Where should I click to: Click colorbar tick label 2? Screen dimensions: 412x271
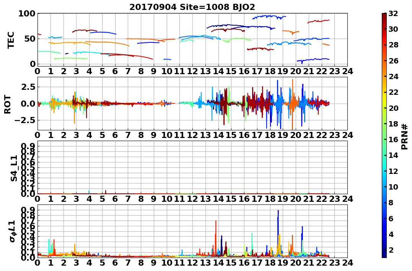391,250
